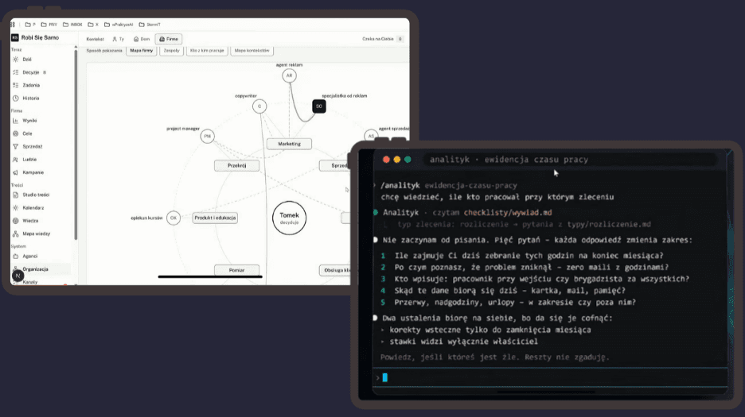Viewport: 745px width, 417px height.
Task: Select the Kto z kim pracuje view
Action: 207,50
